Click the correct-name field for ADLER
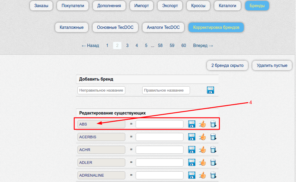This screenshot has width=296, height=182. click(159, 163)
